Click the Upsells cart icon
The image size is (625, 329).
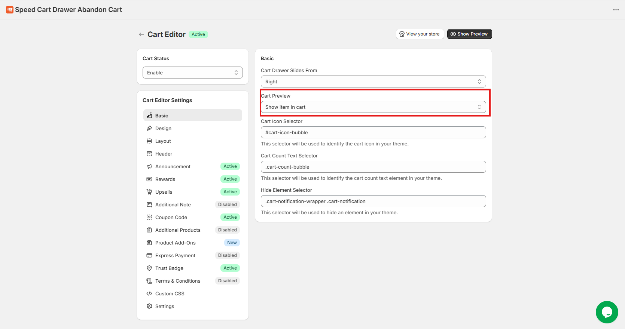coord(149,192)
